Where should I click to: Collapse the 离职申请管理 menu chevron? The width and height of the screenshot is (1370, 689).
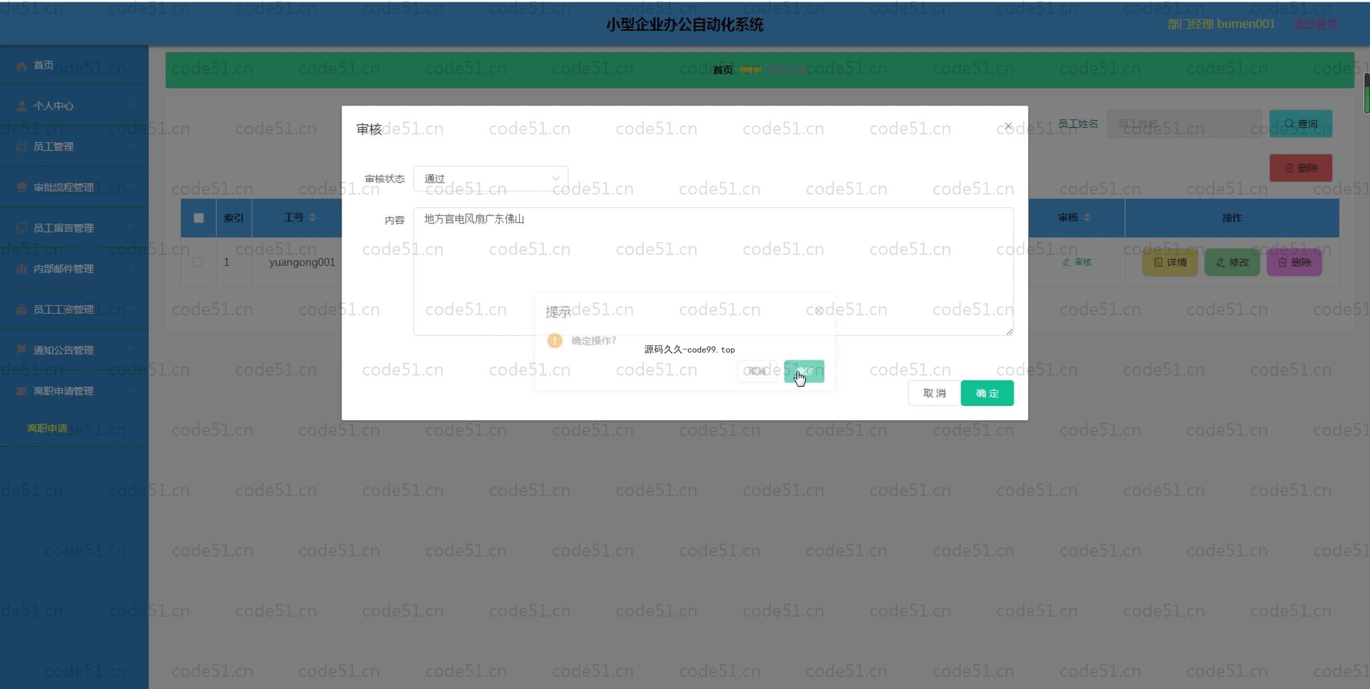click(x=131, y=389)
